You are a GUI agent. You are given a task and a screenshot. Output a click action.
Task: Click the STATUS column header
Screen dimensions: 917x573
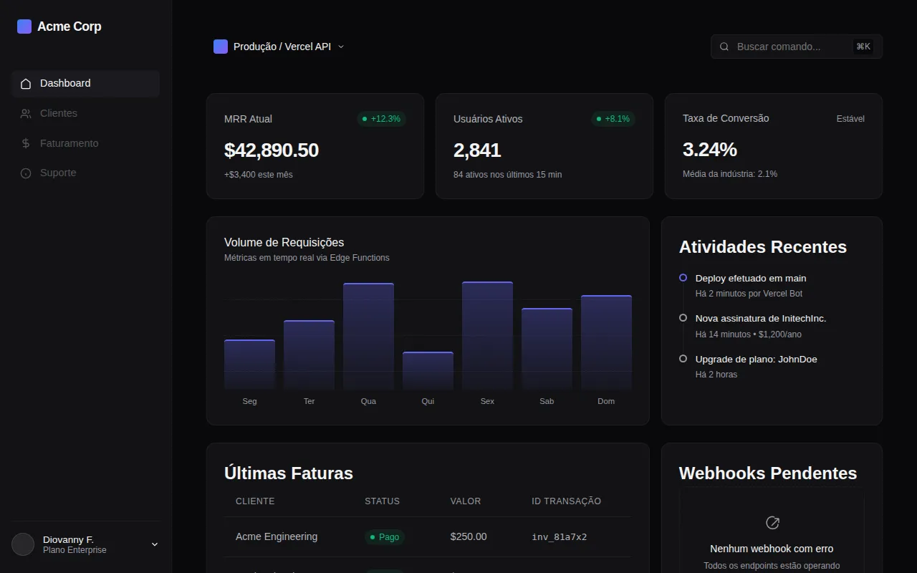(382, 501)
